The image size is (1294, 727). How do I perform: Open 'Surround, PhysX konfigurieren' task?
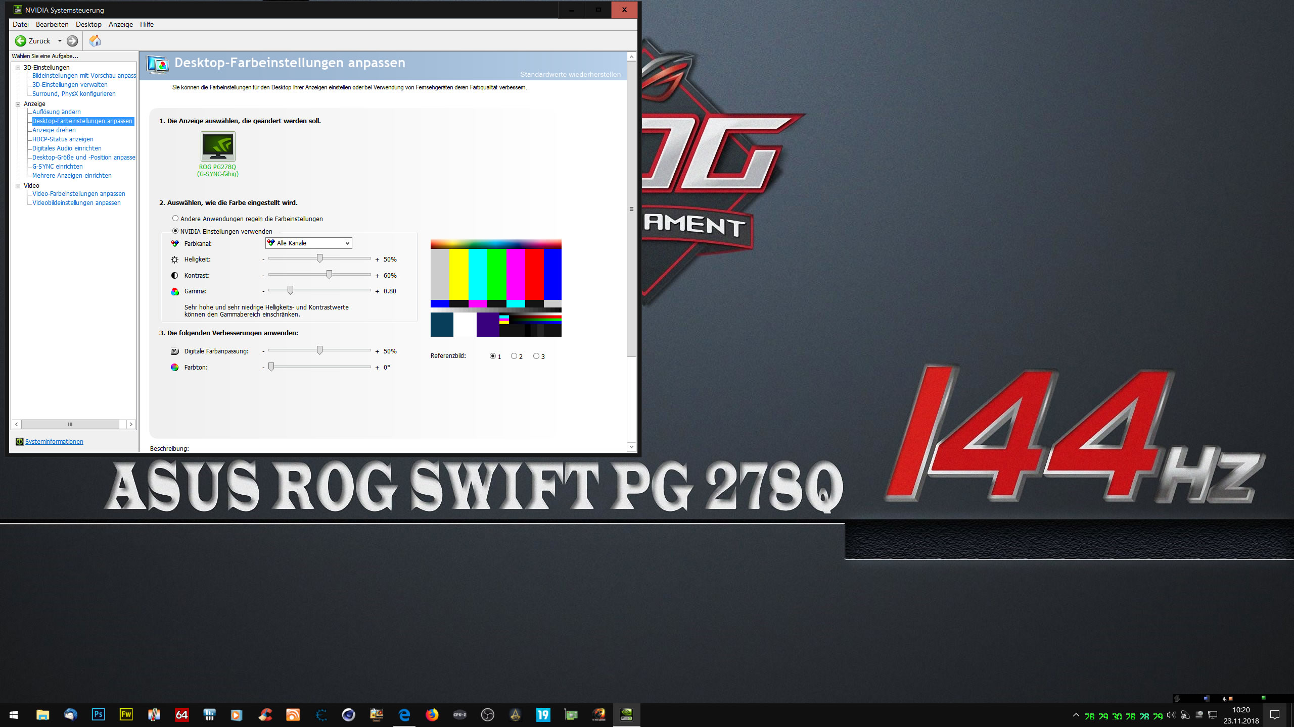(x=74, y=94)
